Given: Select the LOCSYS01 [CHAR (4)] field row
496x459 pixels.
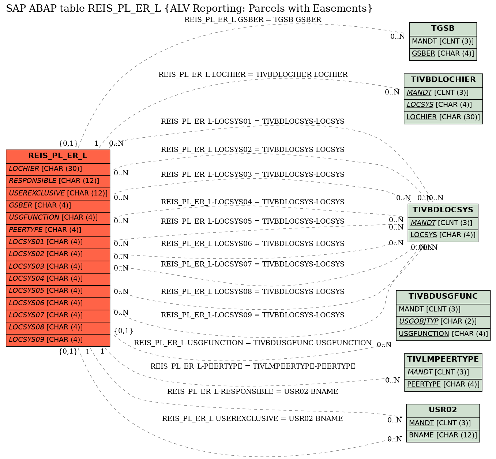Looking at the screenshot, I should pos(58,242).
